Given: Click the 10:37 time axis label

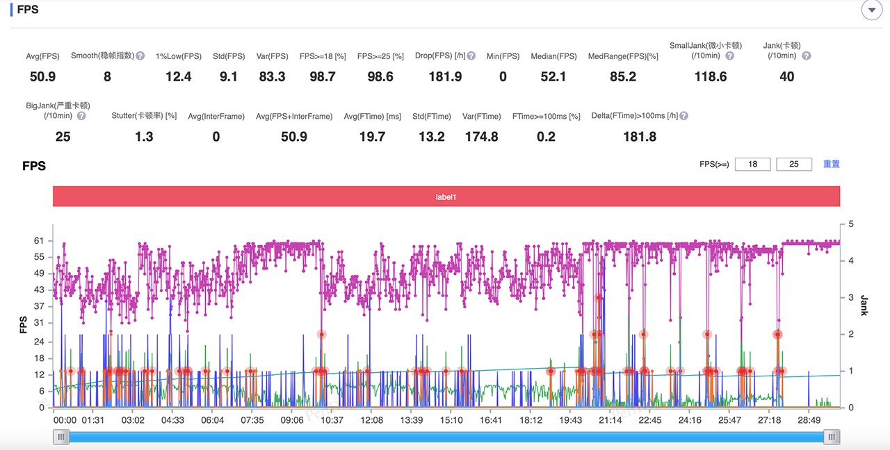Looking at the screenshot, I should tap(332, 420).
